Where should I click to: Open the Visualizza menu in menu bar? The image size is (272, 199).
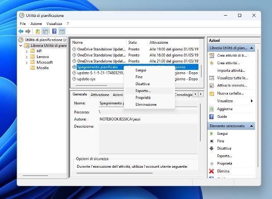tap(54, 24)
